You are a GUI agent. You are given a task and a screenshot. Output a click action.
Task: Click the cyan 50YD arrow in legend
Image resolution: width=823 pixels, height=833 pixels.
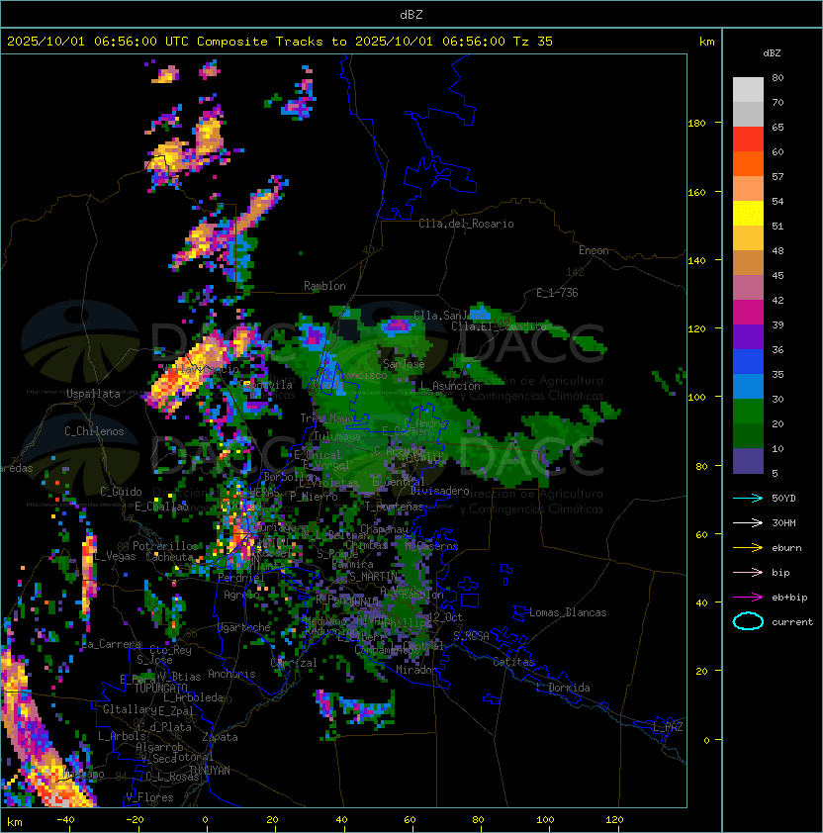[748, 498]
